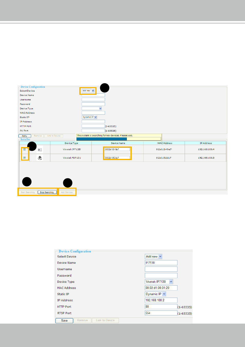This screenshot has width=245, height=347.
Task: Toggle the checkbox for the Vivotek FD7131 row
Action: tap(25, 158)
